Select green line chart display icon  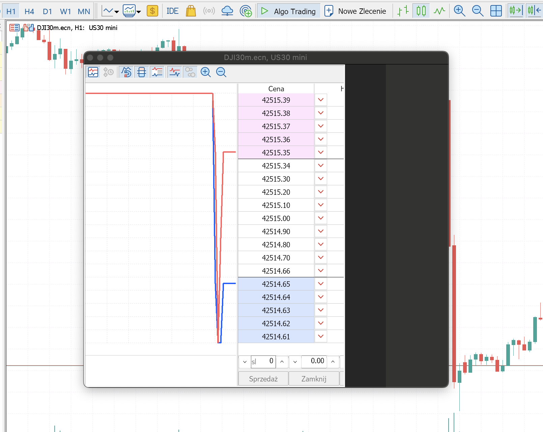click(x=439, y=11)
